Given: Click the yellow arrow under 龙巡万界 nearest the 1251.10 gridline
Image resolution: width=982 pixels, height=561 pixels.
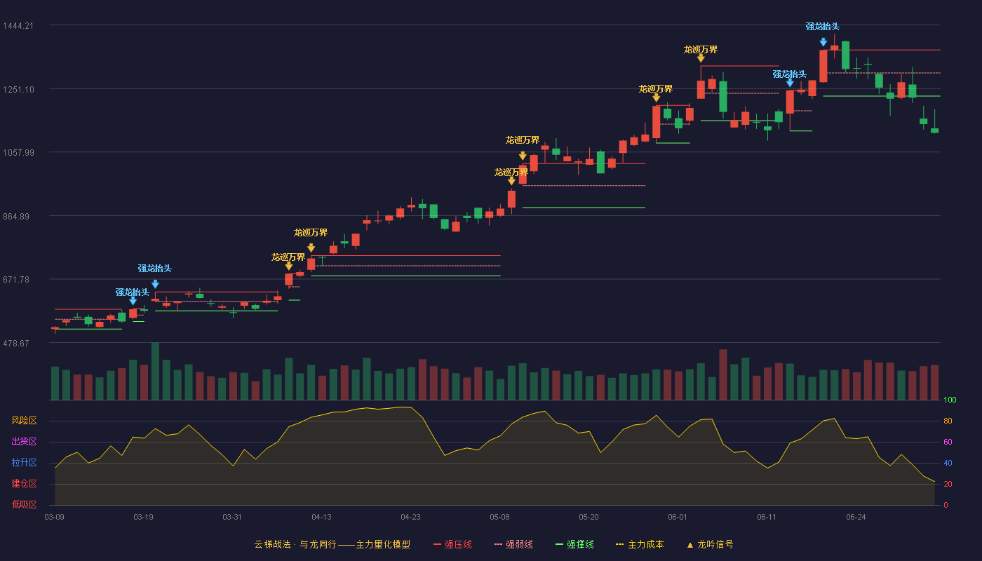Looking at the screenshot, I should coord(656,97).
